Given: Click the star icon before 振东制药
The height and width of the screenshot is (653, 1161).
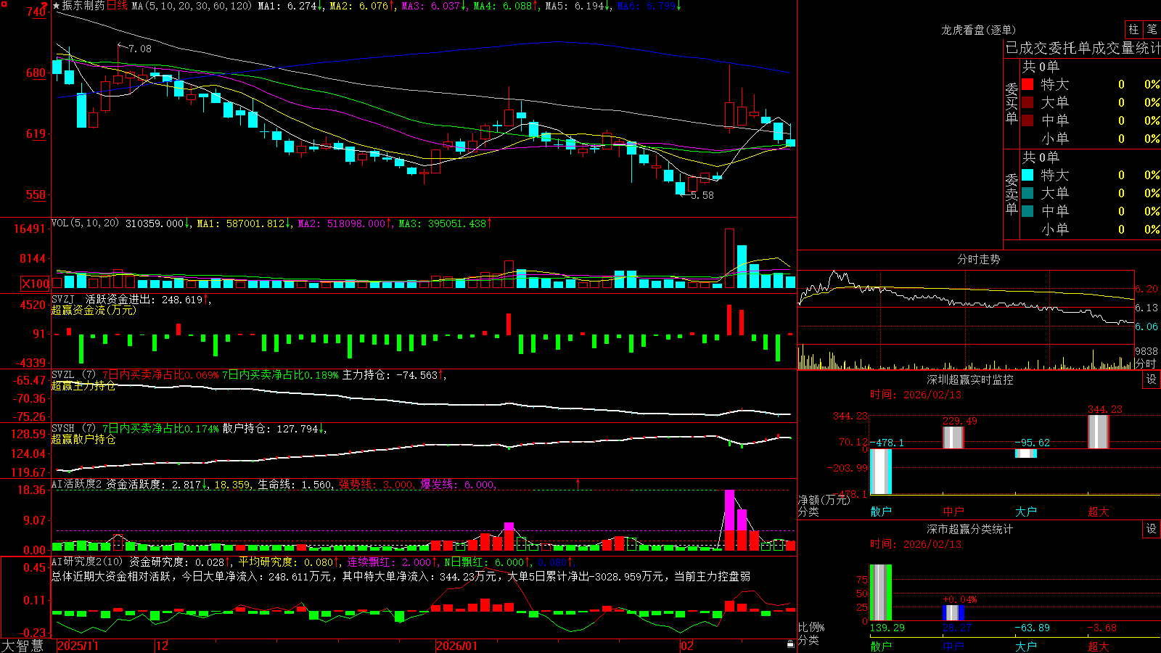Looking at the screenshot, I should (56, 6).
